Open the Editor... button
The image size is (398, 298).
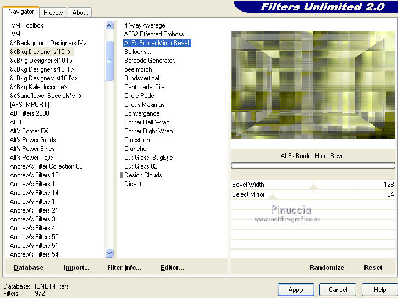click(x=172, y=268)
